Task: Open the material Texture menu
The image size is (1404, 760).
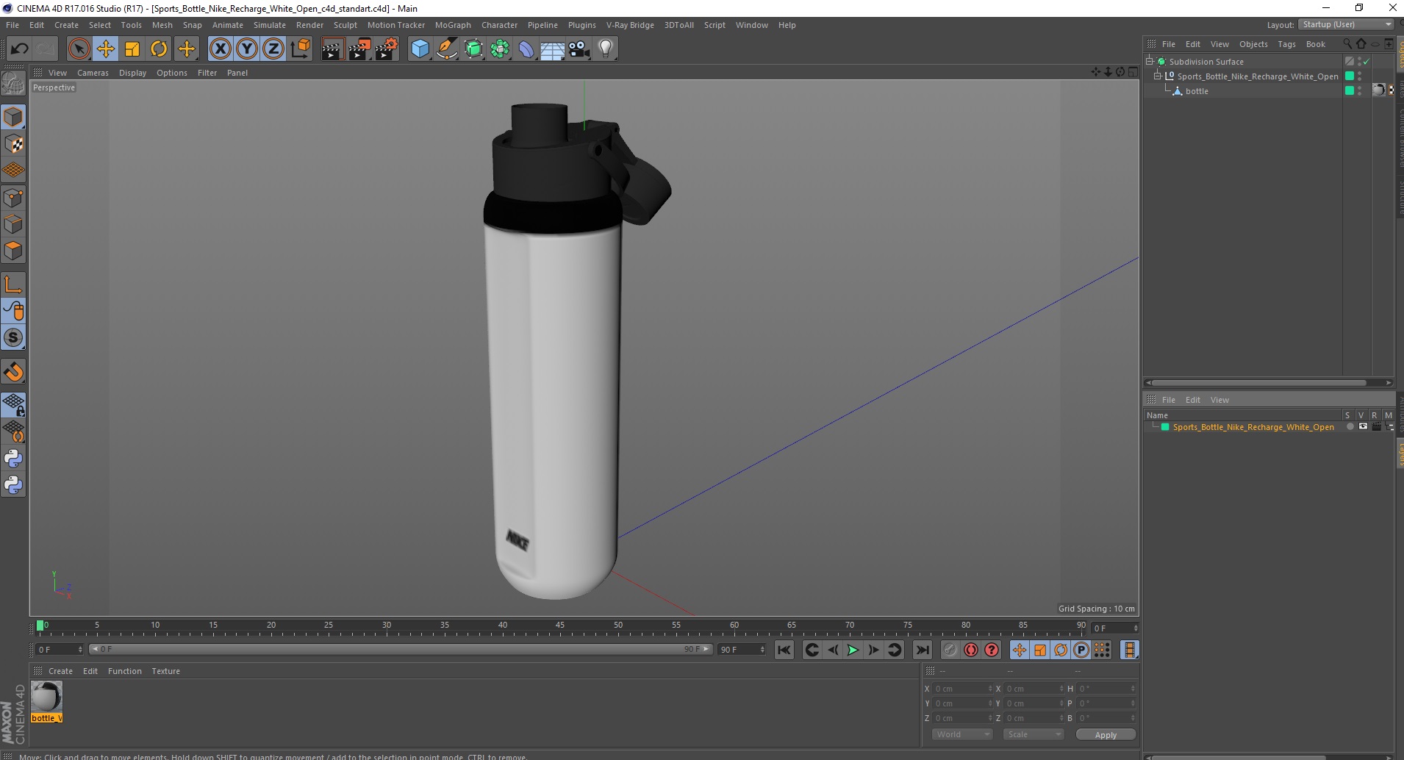Action: (x=165, y=671)
